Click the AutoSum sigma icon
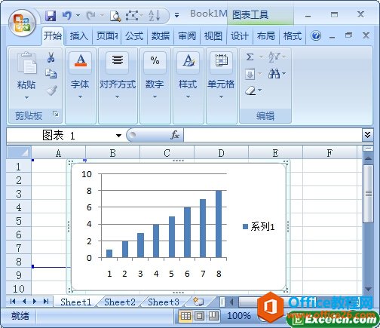Image resolution: width=380 pixels, height=328 pixels. [x=250, y=57]
